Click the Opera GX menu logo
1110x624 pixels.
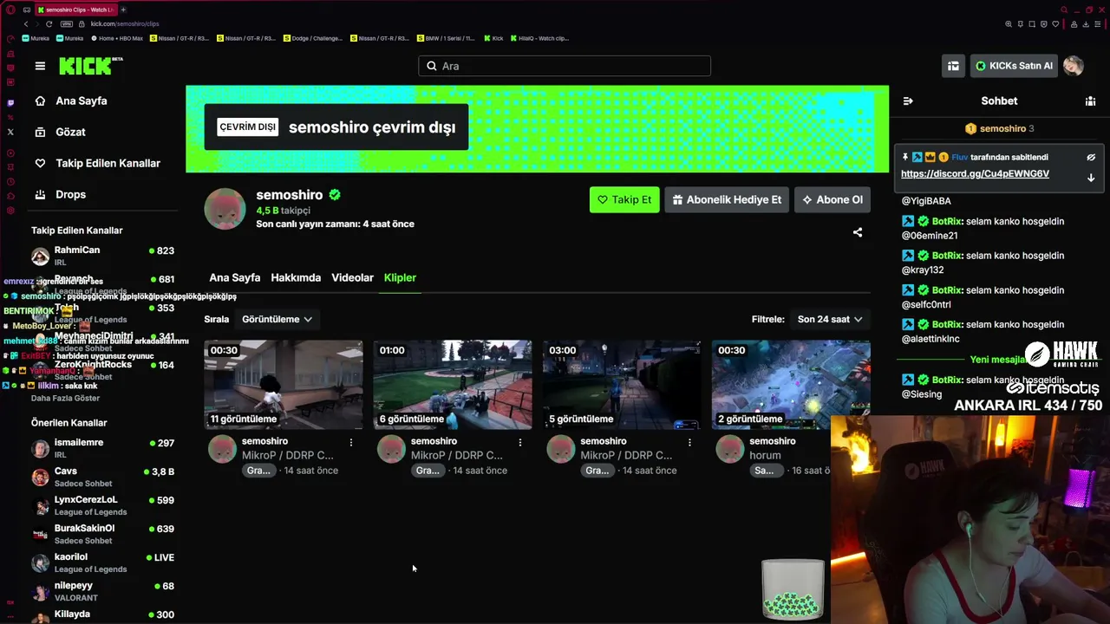click(10, 10)
